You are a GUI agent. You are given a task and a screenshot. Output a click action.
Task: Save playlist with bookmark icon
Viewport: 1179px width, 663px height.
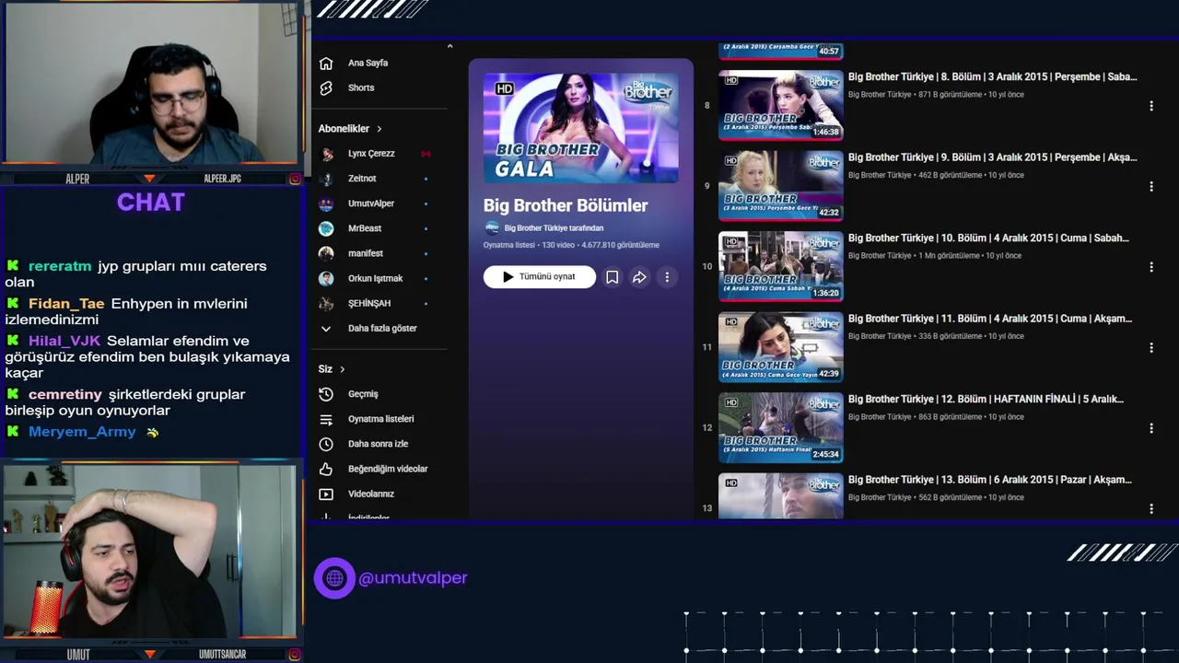pyautogui.click(x=612, y=276)
